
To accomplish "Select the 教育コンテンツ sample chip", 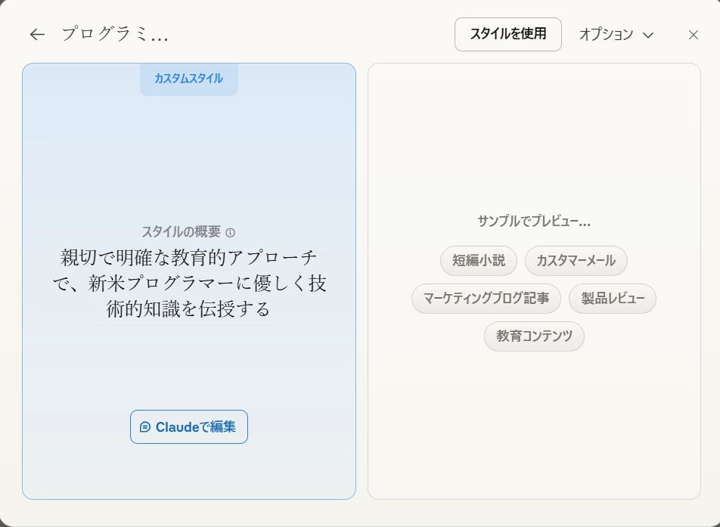I will (x=534, y=336).
